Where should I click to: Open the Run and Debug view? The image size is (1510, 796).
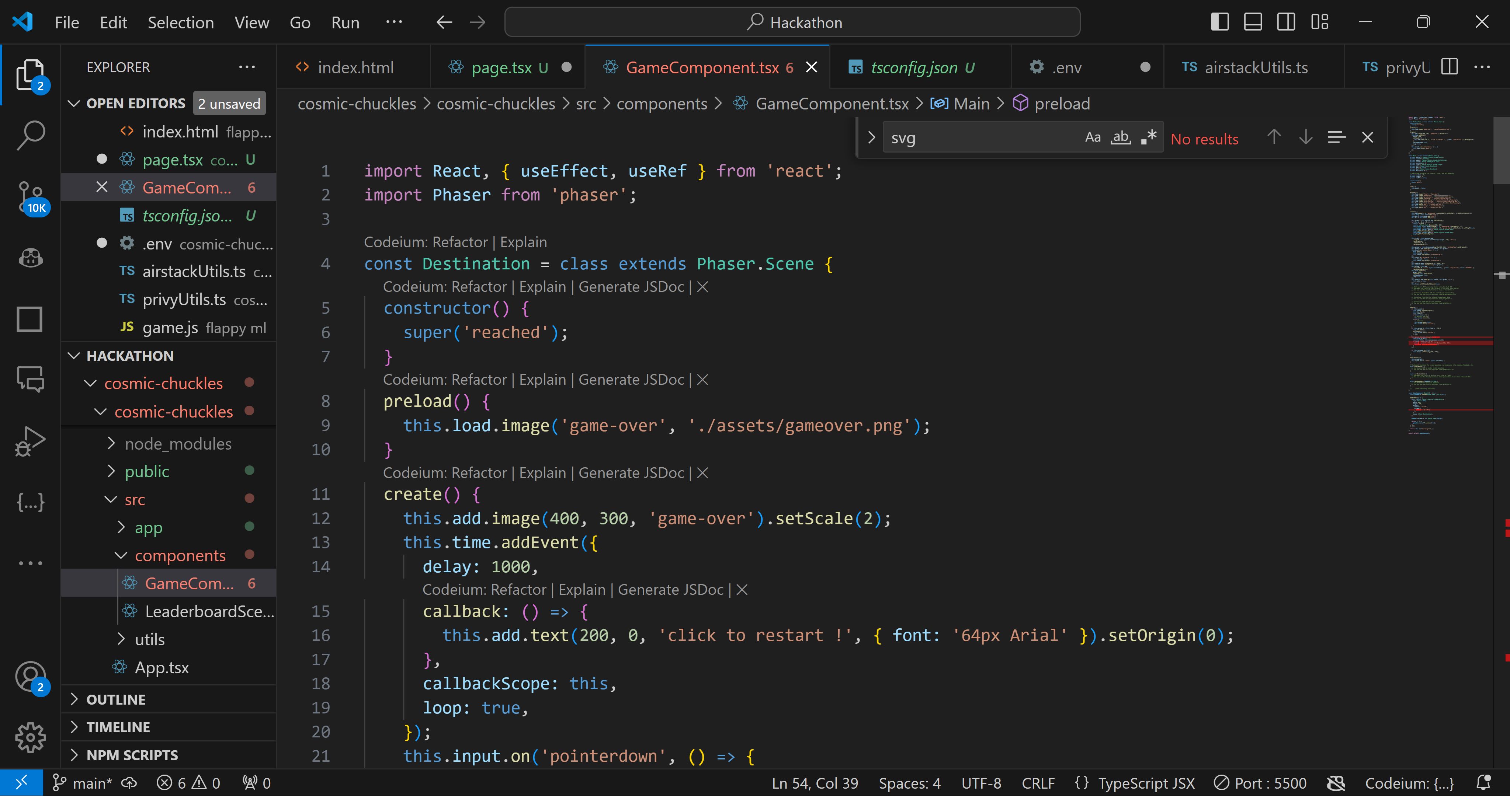point(31,441)
